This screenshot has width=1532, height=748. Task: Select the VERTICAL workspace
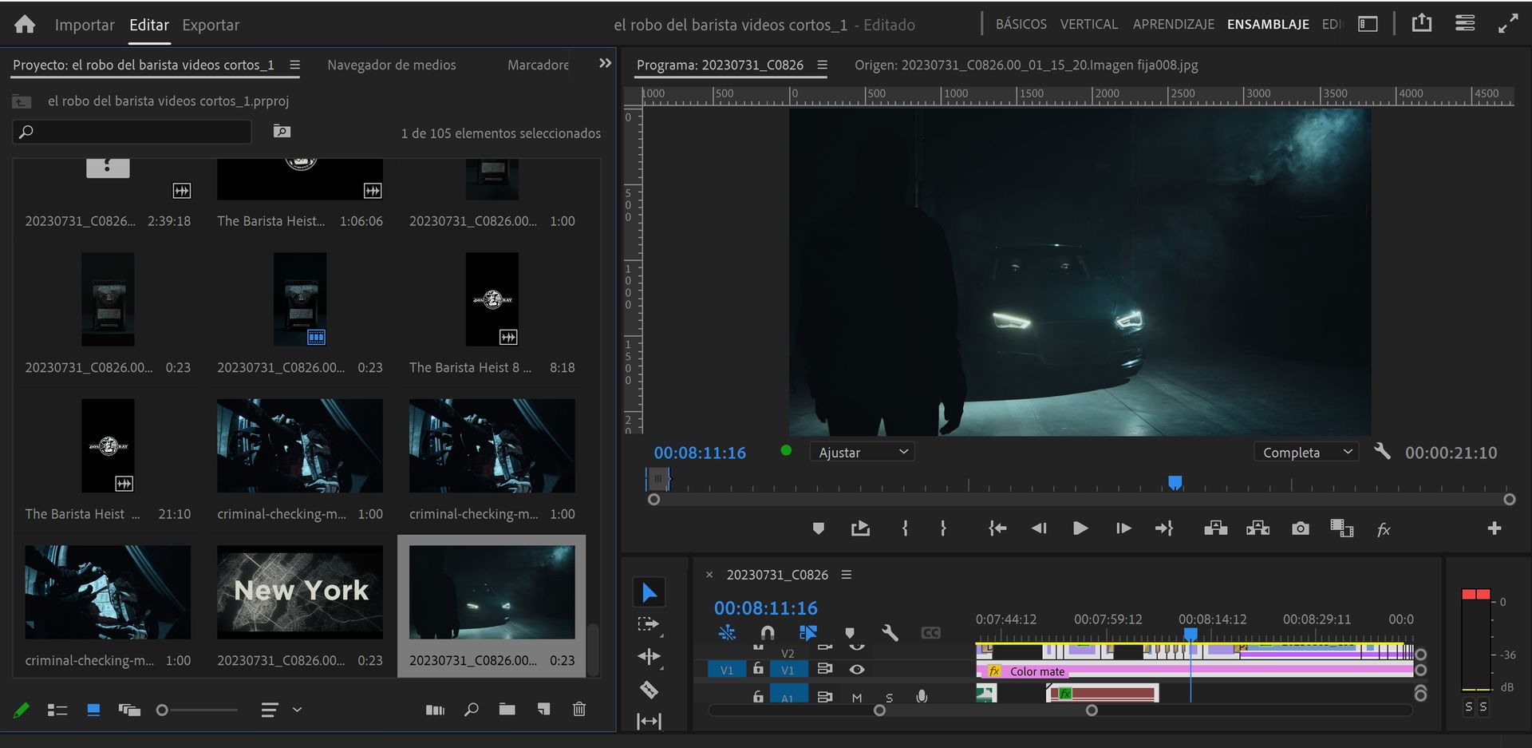(1088, 24)
